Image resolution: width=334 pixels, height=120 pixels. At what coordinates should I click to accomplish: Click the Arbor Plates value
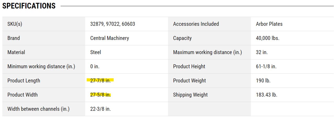point(269,24)
